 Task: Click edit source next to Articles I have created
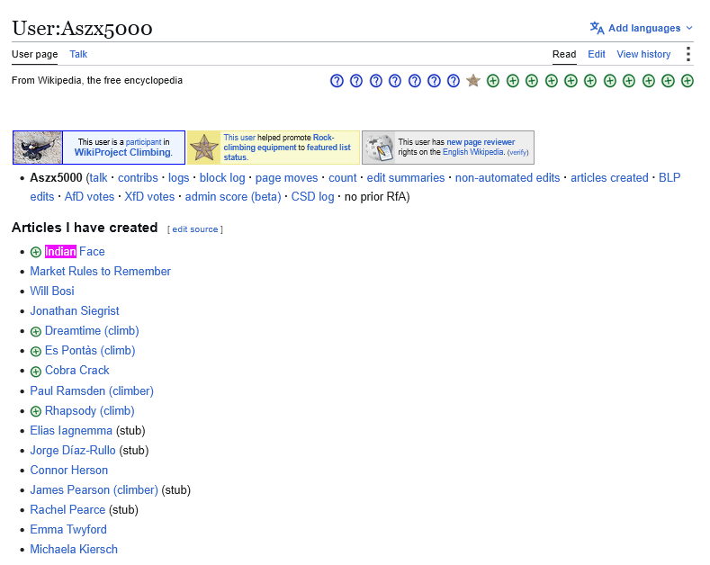click(x=195, y=229)
